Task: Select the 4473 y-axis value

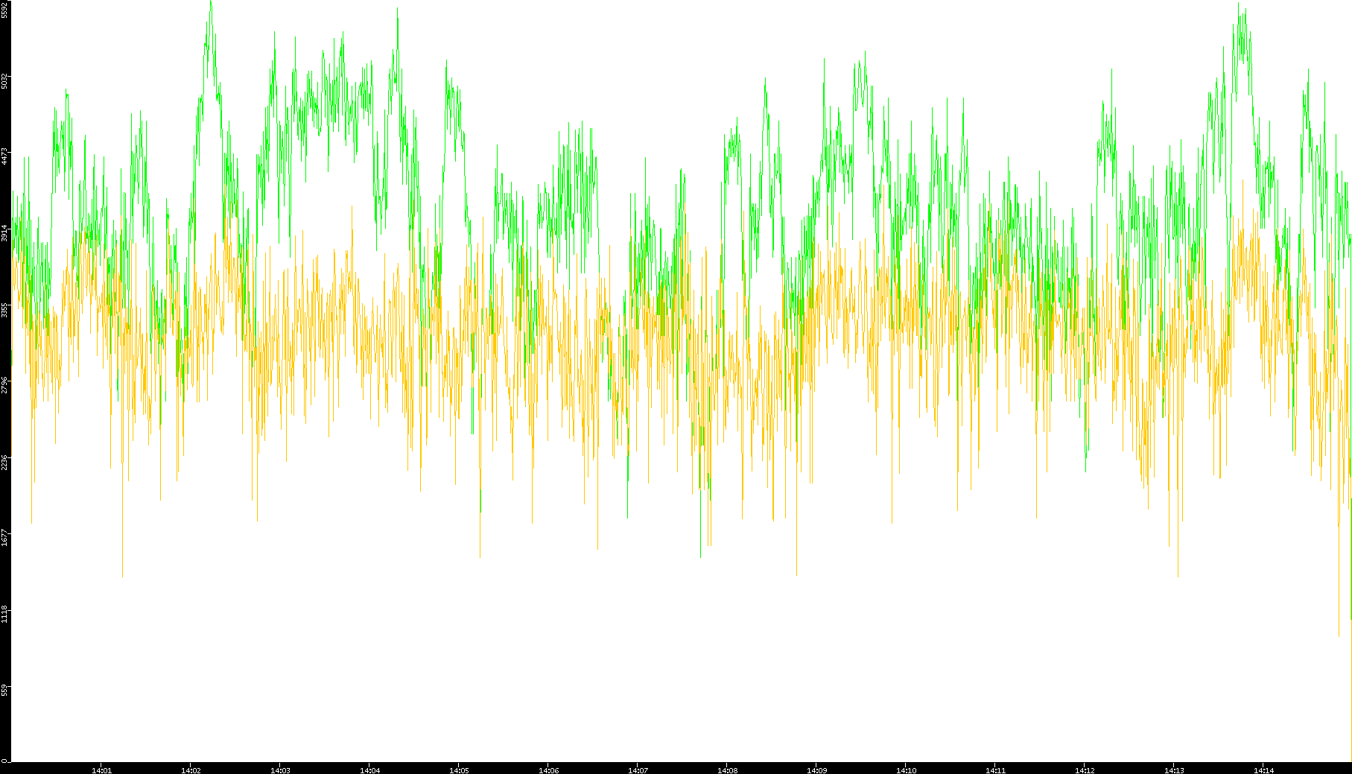Action: click(4, 156)
